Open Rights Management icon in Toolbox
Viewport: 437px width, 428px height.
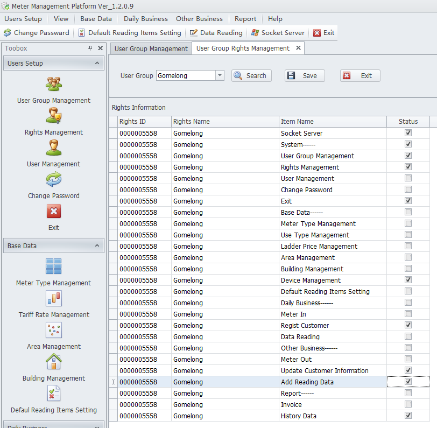pos(54,116)
